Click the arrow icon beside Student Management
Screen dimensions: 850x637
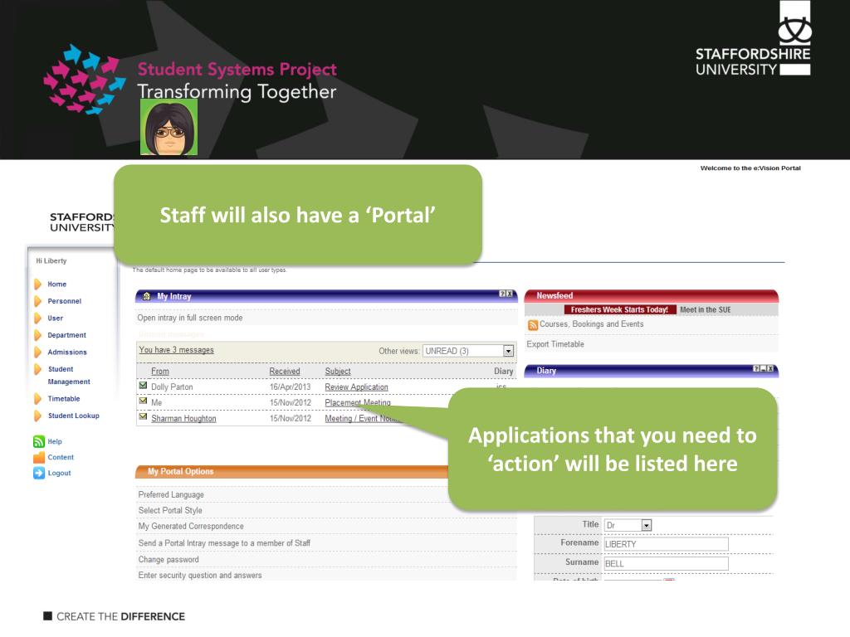37,369
